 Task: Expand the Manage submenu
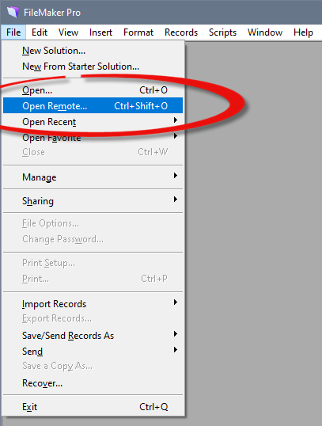pos(93,177)
